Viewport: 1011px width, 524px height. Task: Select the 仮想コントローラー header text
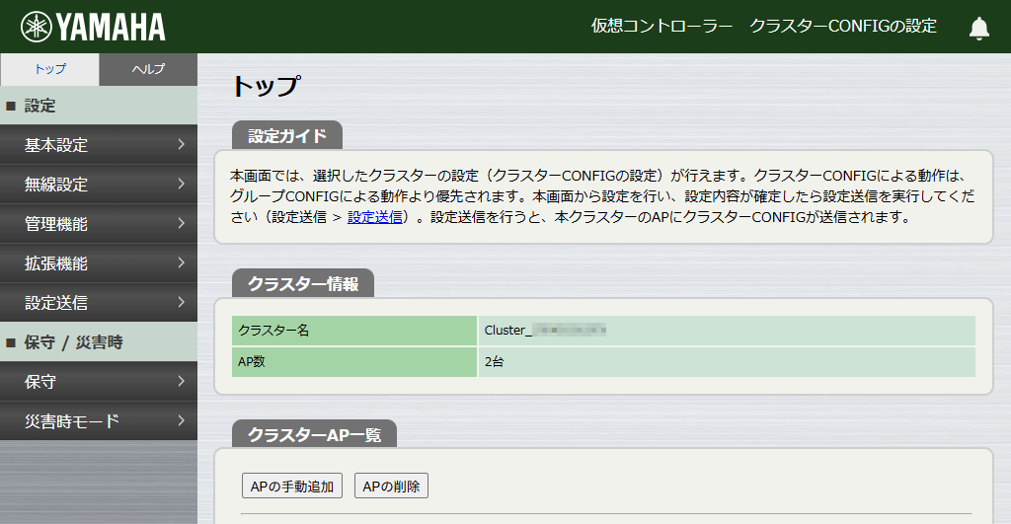[x=662, y=27]
